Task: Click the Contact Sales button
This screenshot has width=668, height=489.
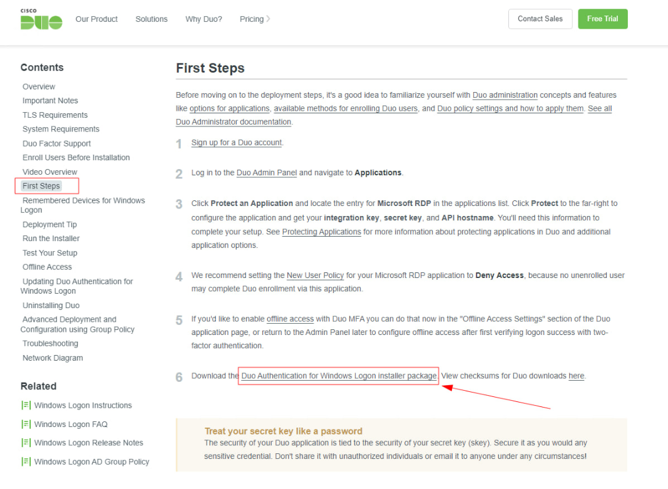Action: click(x=540, y=19)
